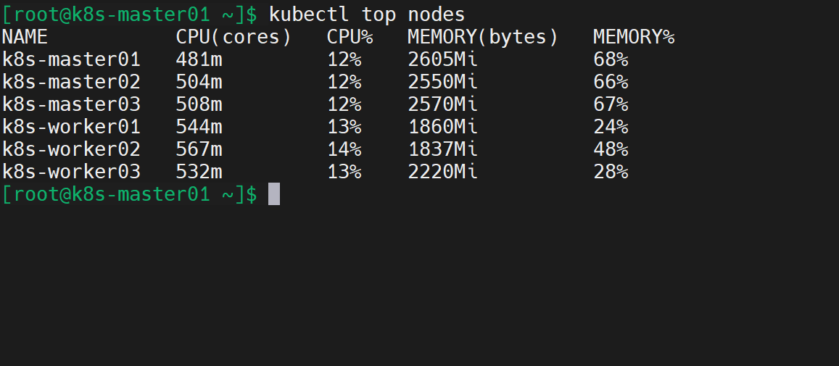Click the CPU% column header

(x=344, y=37)
